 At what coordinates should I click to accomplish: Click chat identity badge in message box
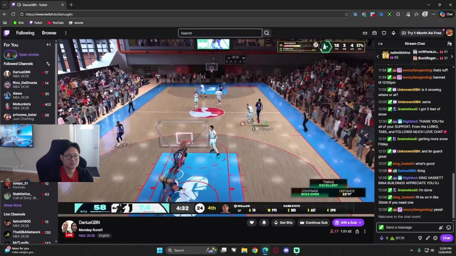pyautogui.click(x=381, y=228)
